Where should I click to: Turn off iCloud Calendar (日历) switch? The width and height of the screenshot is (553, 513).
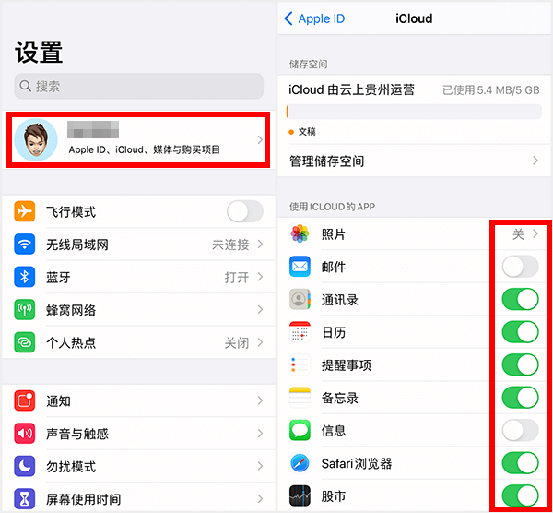pos(520,332)
